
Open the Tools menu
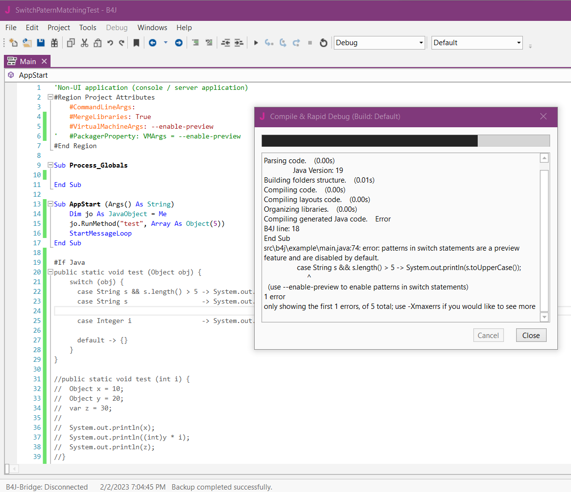tap(88, 28)
